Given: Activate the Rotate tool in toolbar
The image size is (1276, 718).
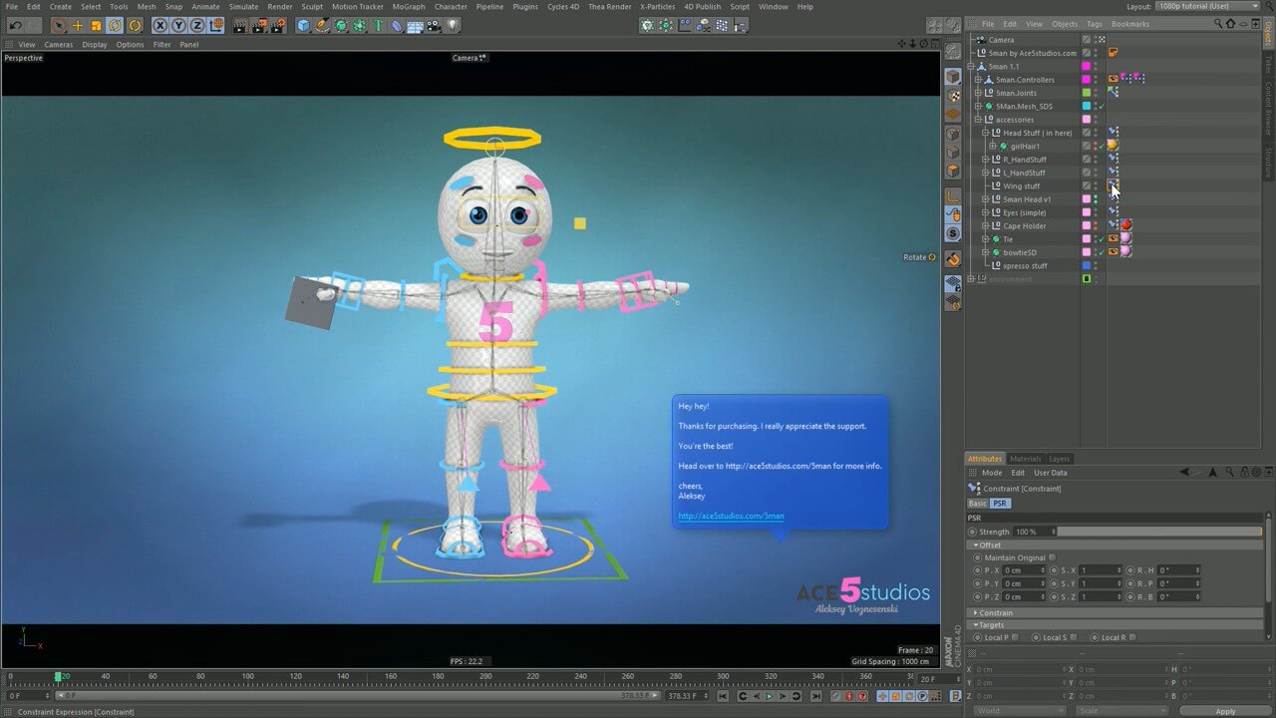Looking at the screenshot, I should [x=115, y=25].
